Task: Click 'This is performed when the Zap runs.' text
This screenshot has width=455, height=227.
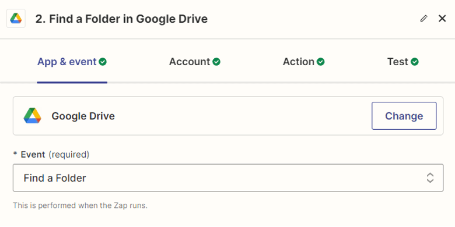Action: pos(80,205)
